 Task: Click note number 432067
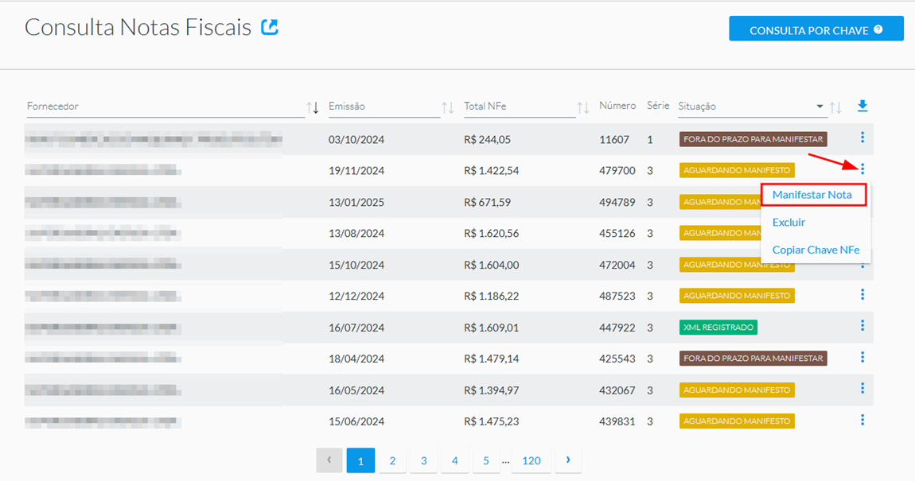pyautogui.click(x=617, y=390)
